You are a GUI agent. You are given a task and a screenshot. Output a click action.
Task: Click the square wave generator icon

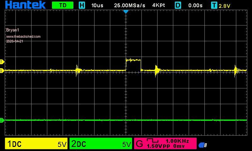[153, 141]
